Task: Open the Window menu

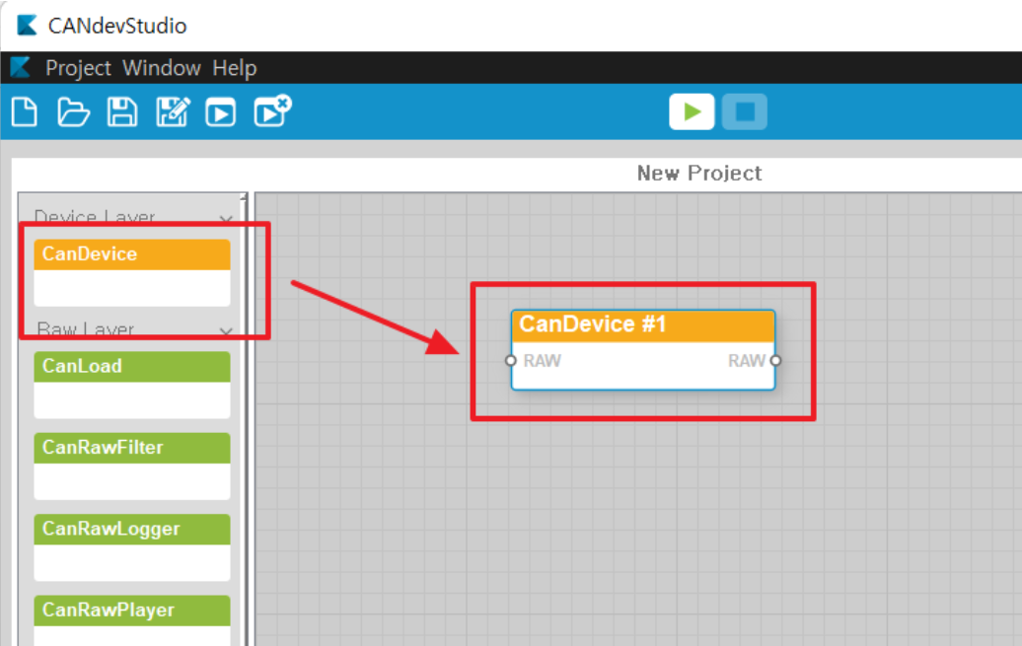Action: (162, 68)
